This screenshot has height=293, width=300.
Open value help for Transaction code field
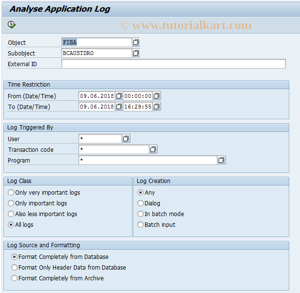point(153,149)
